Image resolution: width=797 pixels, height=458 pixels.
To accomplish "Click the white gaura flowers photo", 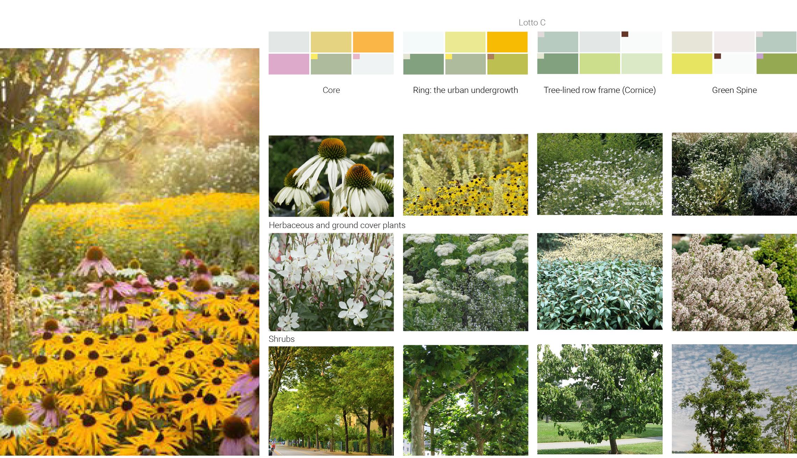I will [x=331, y=282].
